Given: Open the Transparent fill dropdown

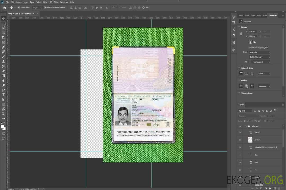Looking at the screenshot, I should [261, 62].
